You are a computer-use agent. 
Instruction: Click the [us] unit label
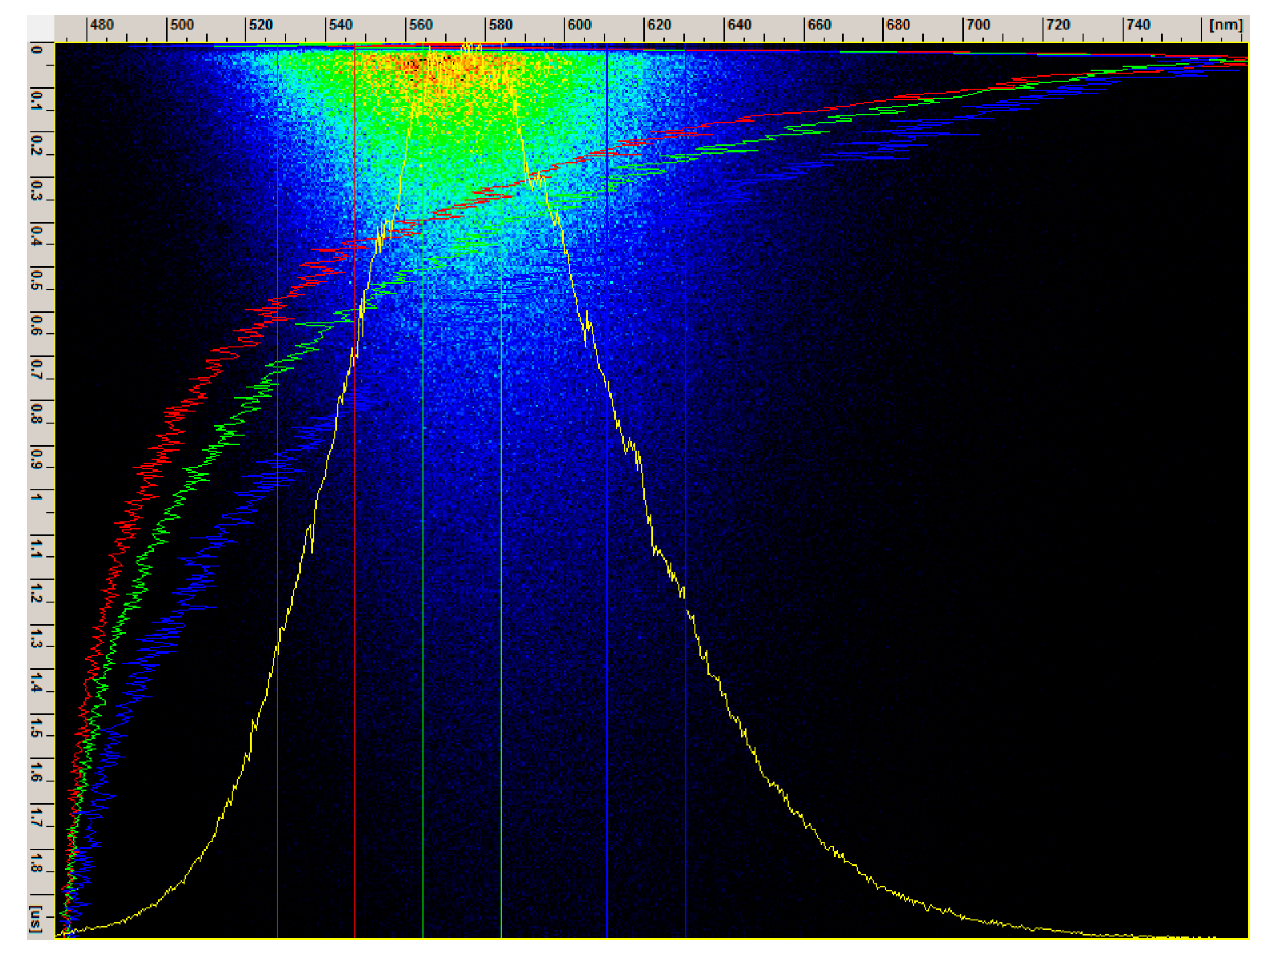(37, 918)
